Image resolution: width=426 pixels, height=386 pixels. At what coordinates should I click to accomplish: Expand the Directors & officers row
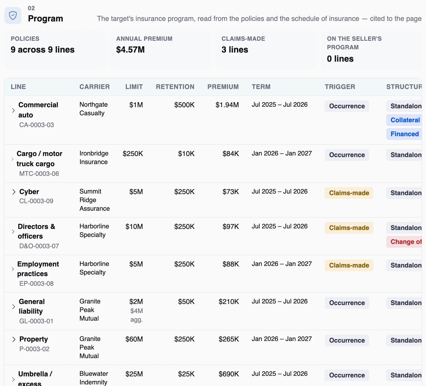(x=13, y=231)
